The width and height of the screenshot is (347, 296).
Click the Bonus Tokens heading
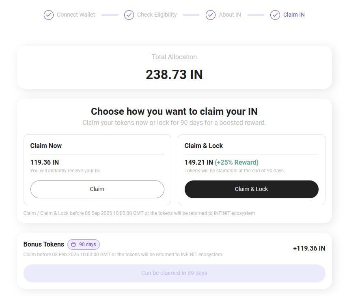[43, 244]
